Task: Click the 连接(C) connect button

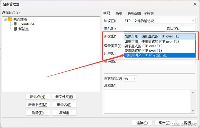Action: pyautogui.click(x=142, y=123)
